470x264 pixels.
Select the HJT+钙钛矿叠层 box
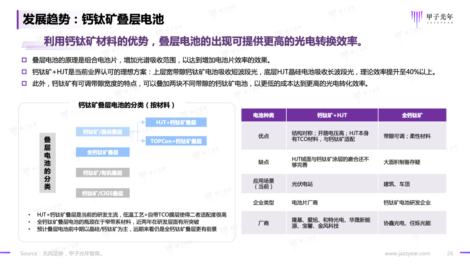(x=176, y=123)
